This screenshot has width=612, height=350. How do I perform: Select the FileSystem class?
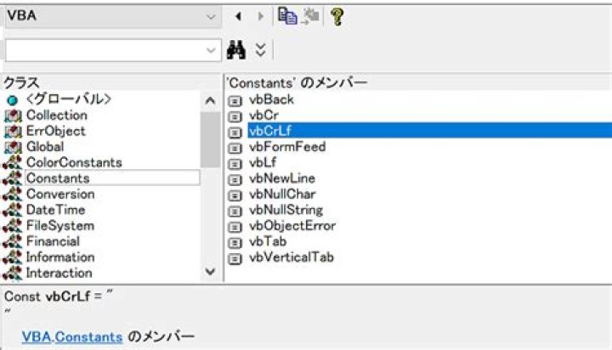coord(59,226)
